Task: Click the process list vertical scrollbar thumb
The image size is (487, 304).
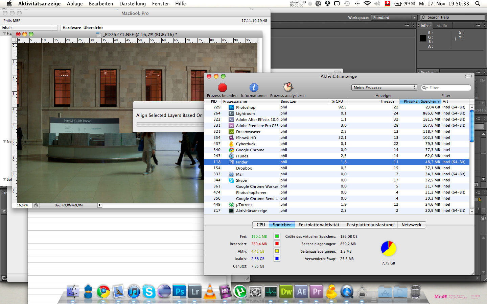Action: pyautogui.click(x=472, y=125)
